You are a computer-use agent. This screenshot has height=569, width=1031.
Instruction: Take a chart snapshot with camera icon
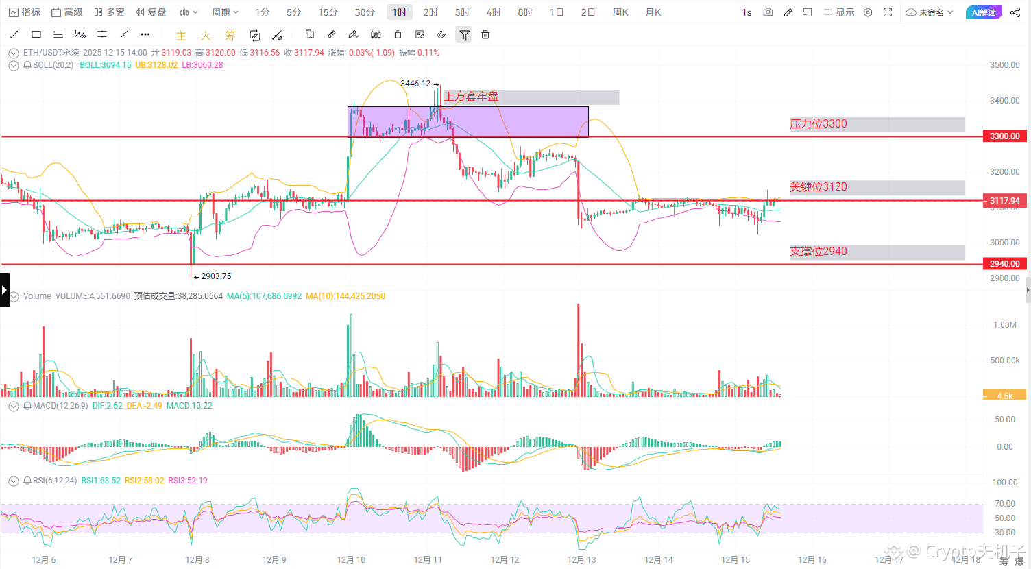point(768,12)
